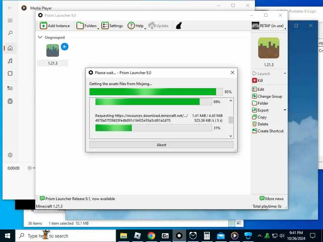Click Media Player search icon
Screen dimensions: 323x242
pyautogui.click(x=10, y=33)
